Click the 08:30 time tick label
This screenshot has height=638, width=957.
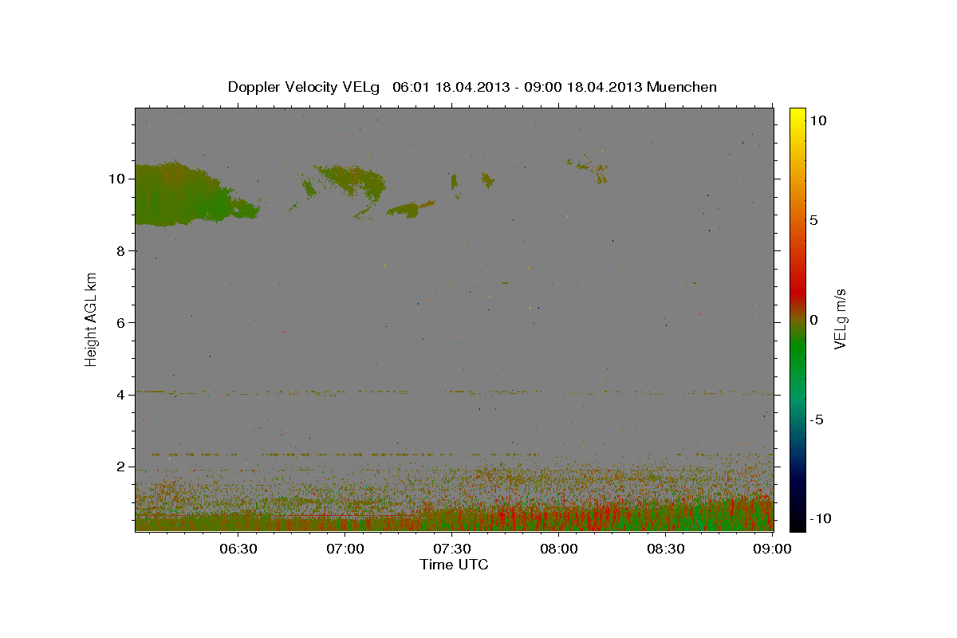[666, 549]
